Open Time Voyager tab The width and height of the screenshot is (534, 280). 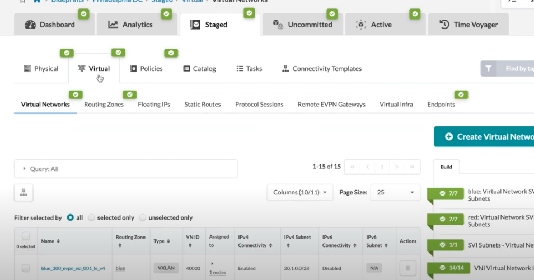(469, 25)
